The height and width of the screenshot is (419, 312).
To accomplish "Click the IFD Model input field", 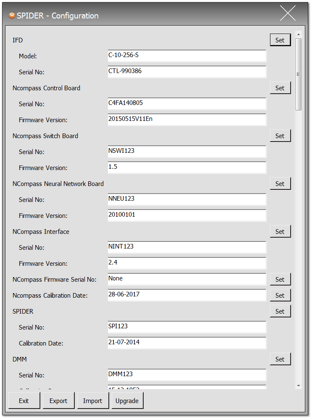I will click(x=187, y=56).
